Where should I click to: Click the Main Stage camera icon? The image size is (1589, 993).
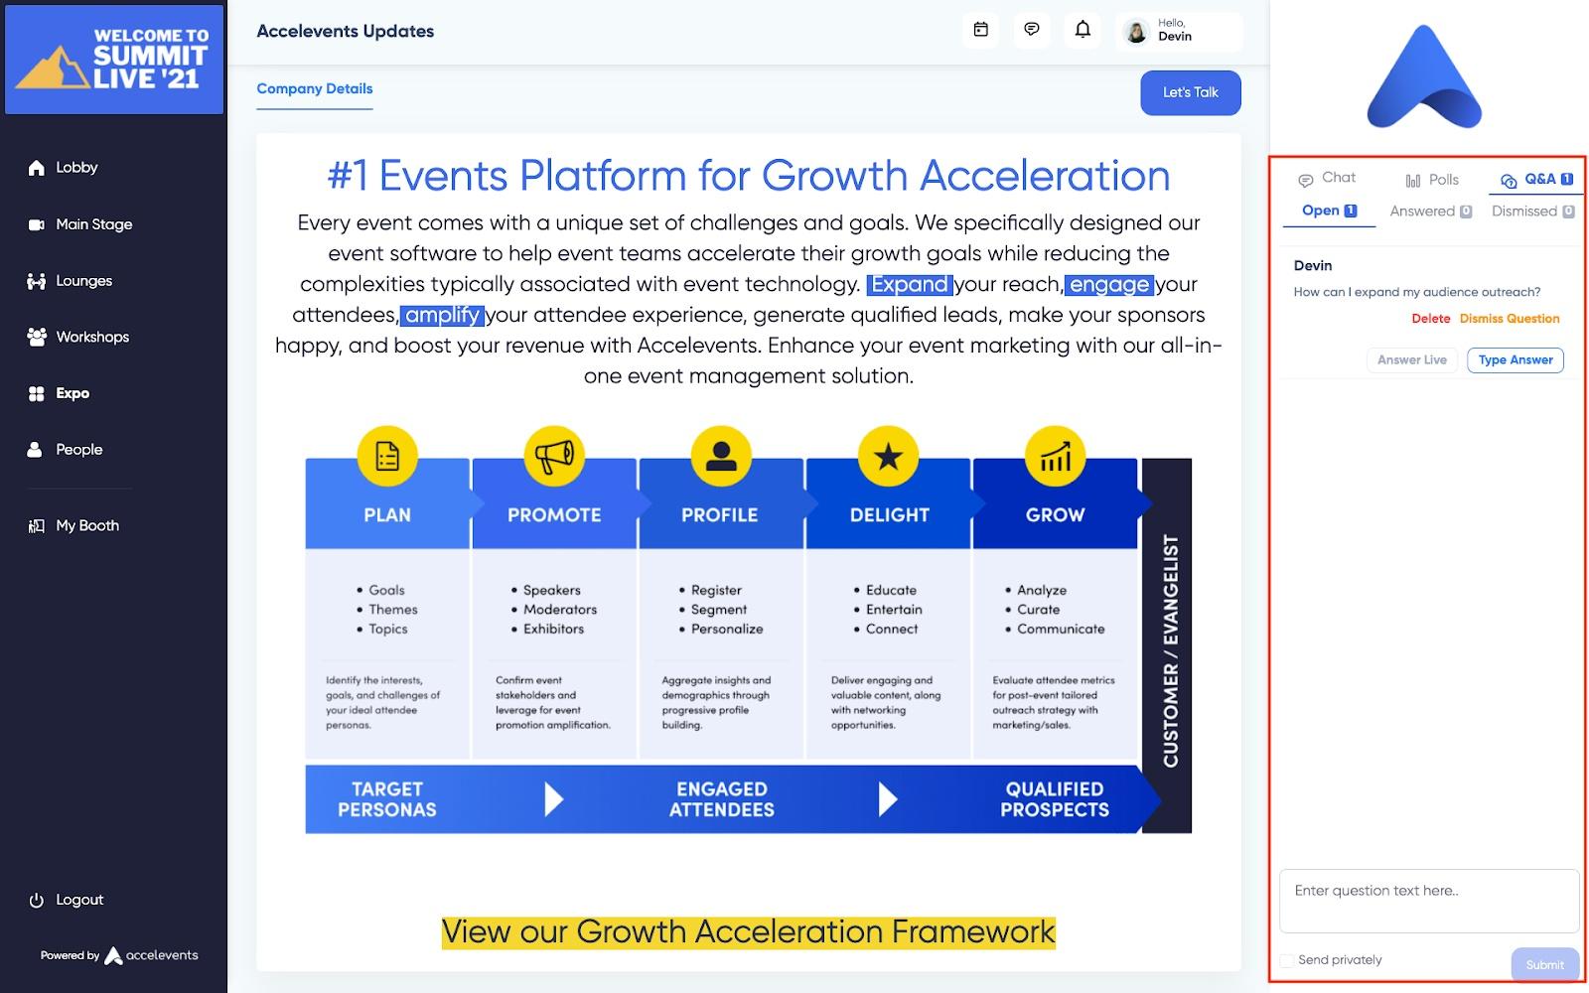click(x=37, y=224)
